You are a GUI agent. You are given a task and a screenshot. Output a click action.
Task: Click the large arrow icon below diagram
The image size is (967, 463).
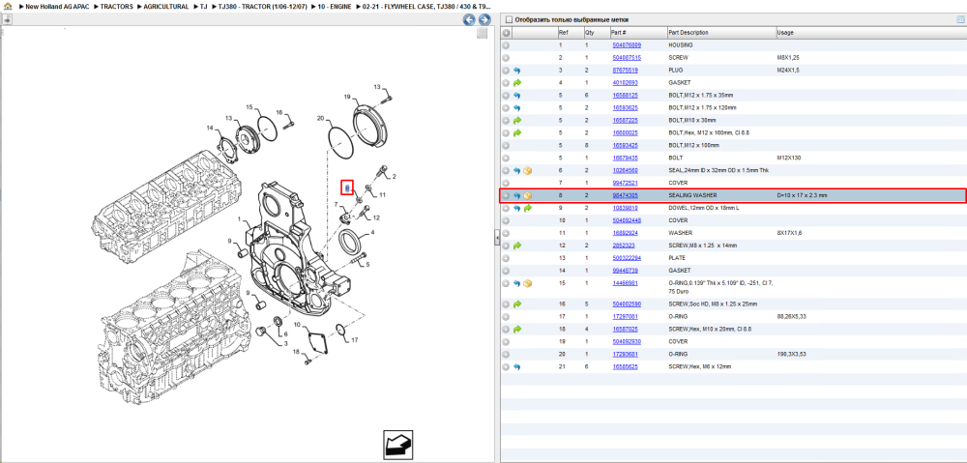[x=397, y=446]
